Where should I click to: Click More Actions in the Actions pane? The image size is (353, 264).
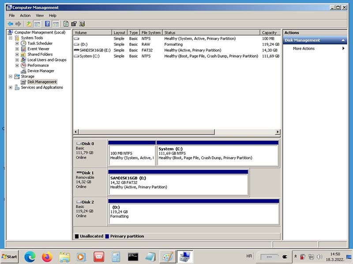304,48
